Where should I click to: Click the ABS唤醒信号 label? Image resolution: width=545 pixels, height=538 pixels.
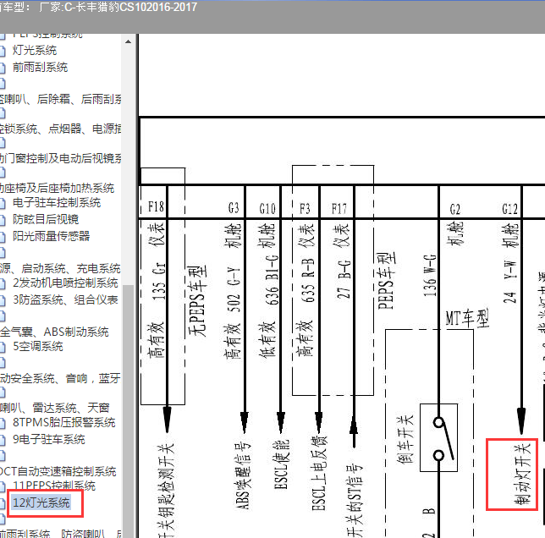[242, 476]
